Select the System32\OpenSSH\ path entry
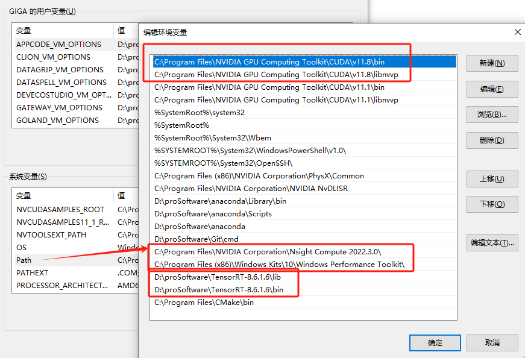 pos(303,163)
